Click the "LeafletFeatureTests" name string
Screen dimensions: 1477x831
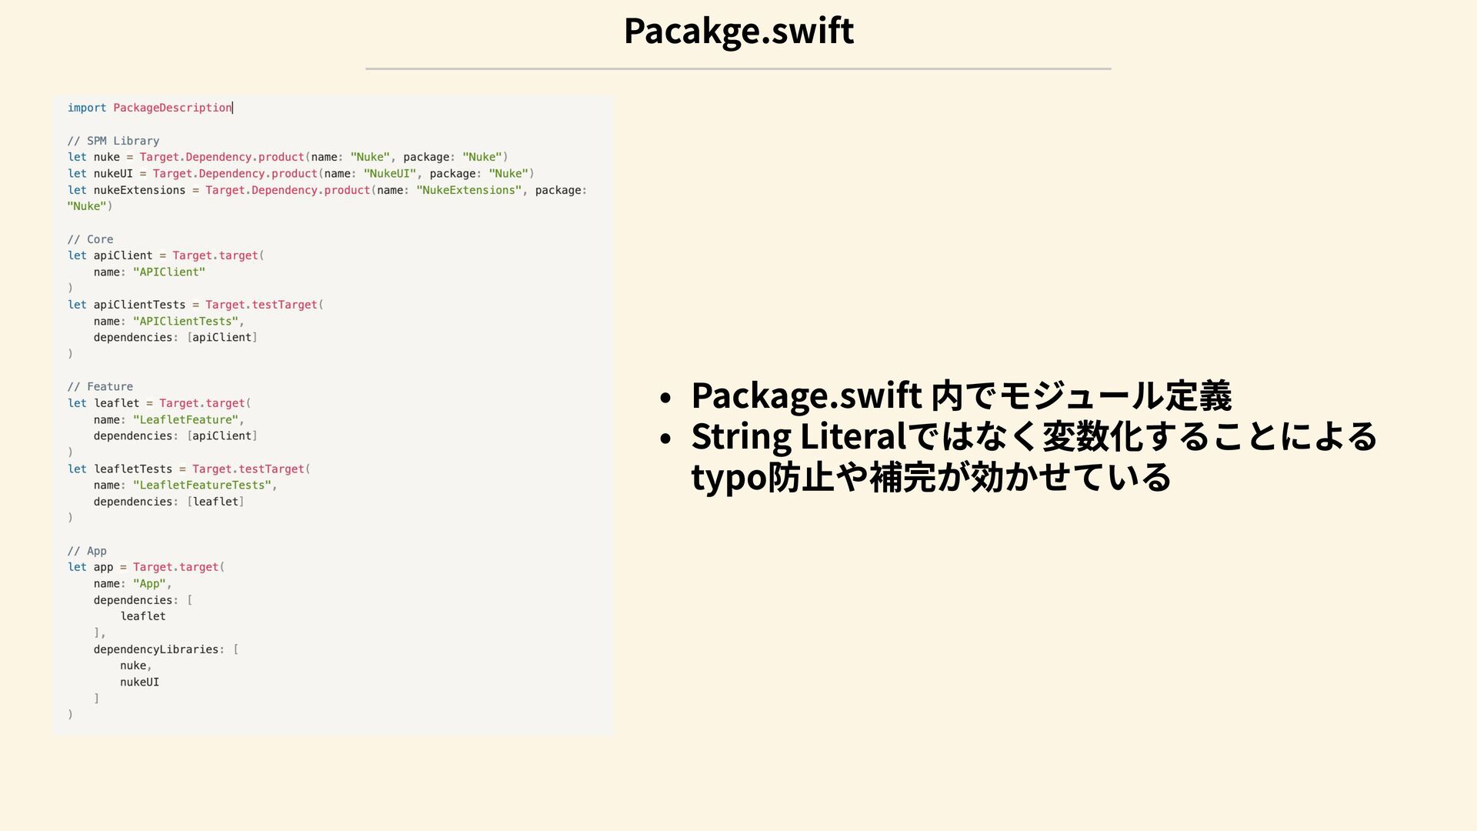[202, 486]
